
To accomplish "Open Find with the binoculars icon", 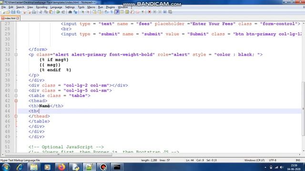I will click(x=70, y=12).
